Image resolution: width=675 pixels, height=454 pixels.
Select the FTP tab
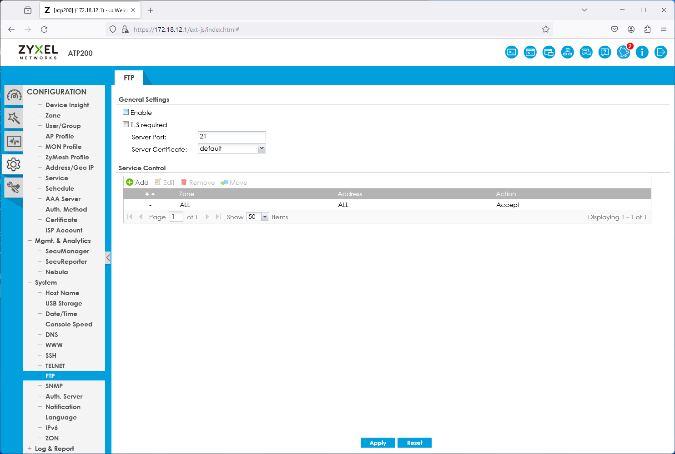click(129, 78)
